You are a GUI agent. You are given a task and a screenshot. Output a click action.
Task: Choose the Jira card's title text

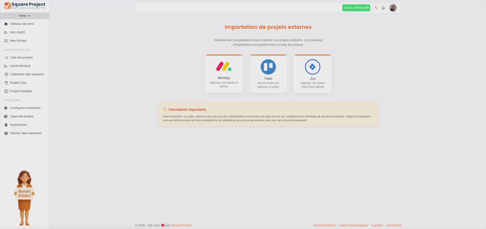[312, 78]
